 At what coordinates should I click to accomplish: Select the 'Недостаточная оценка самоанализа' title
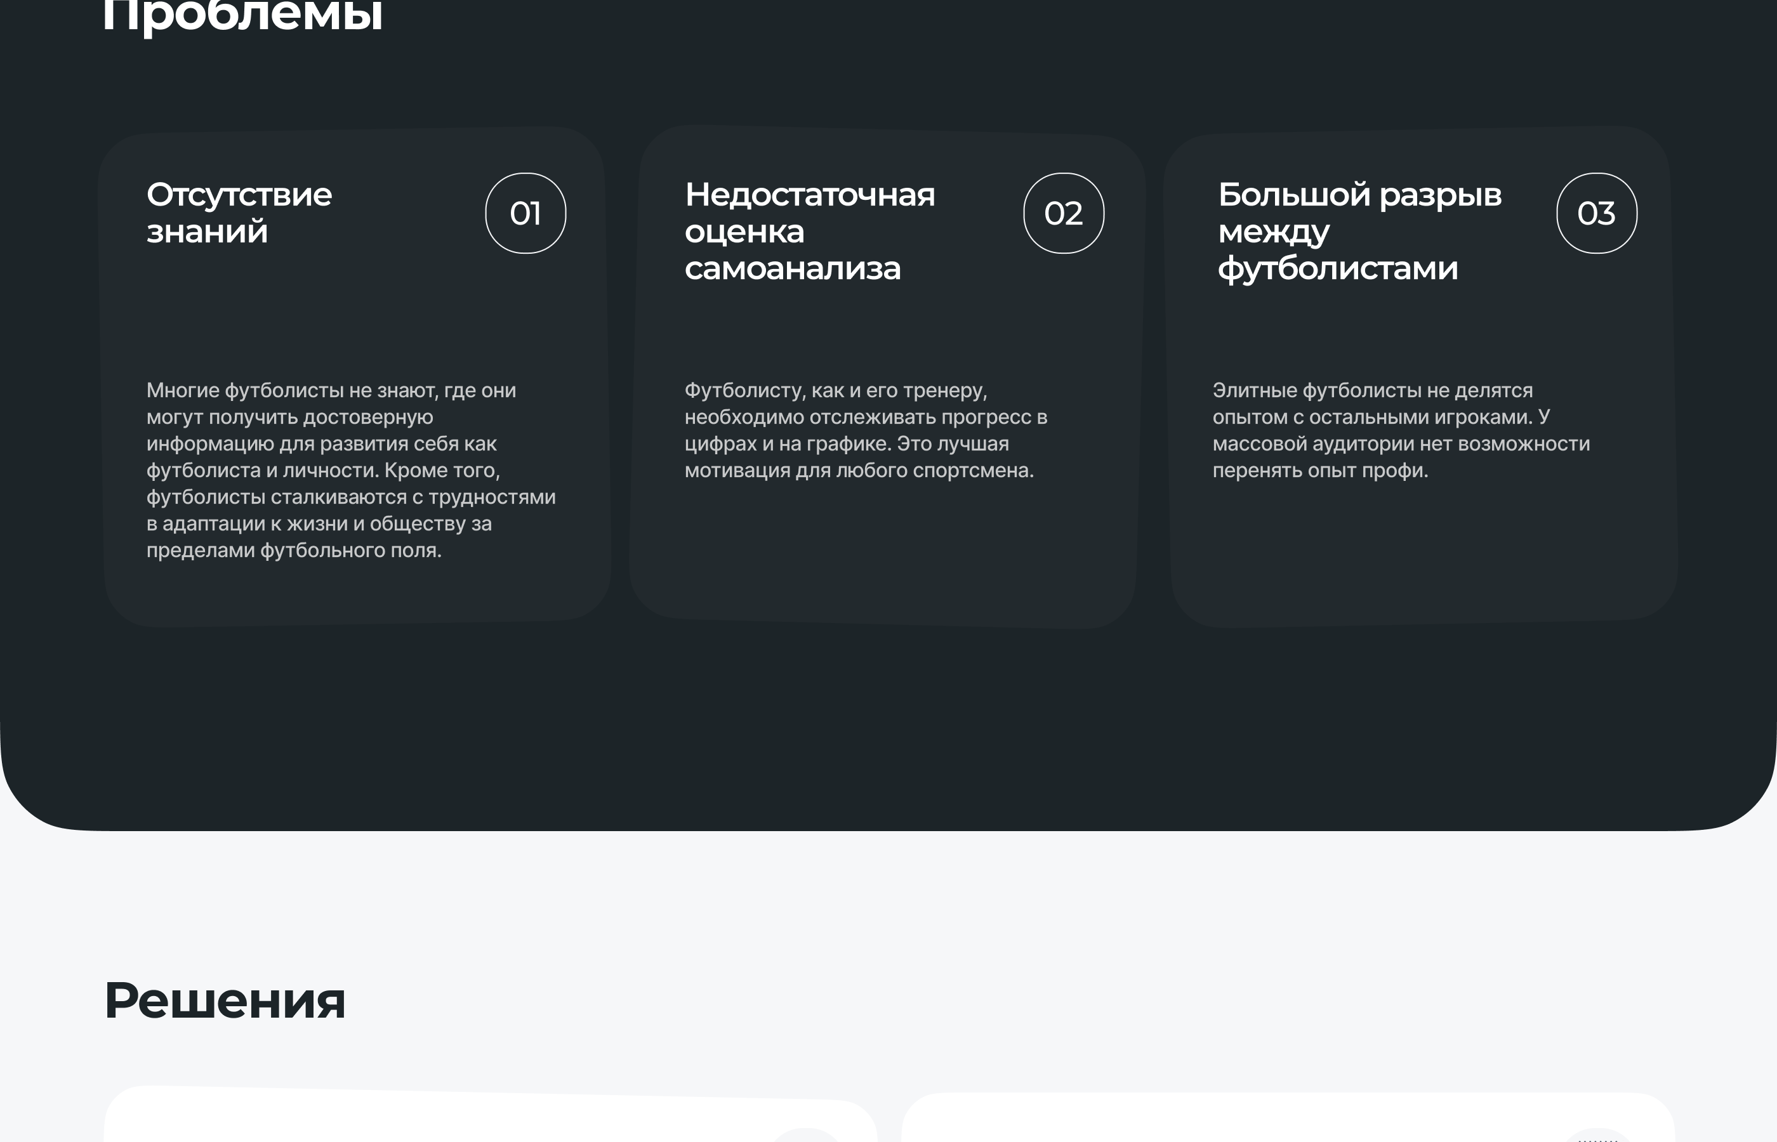(x=809, y=232)
